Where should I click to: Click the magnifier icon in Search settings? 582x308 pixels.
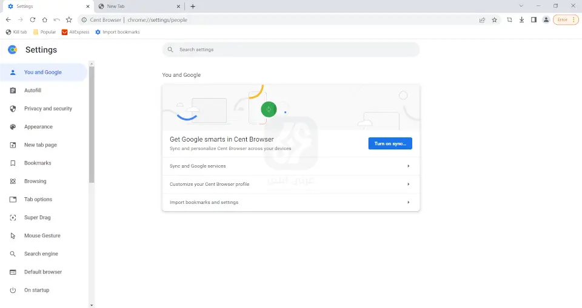[x=170, y=49]
